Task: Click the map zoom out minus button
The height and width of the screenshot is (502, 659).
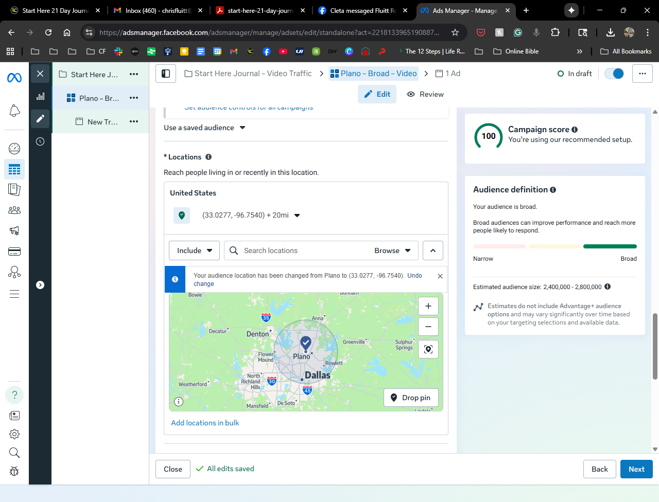Action: click(428, 327)
